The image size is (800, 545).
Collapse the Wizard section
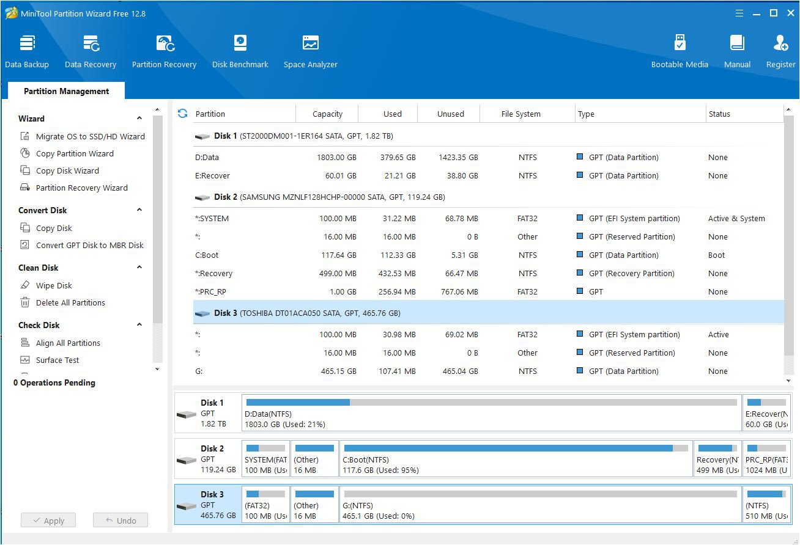tap(139, 119)
